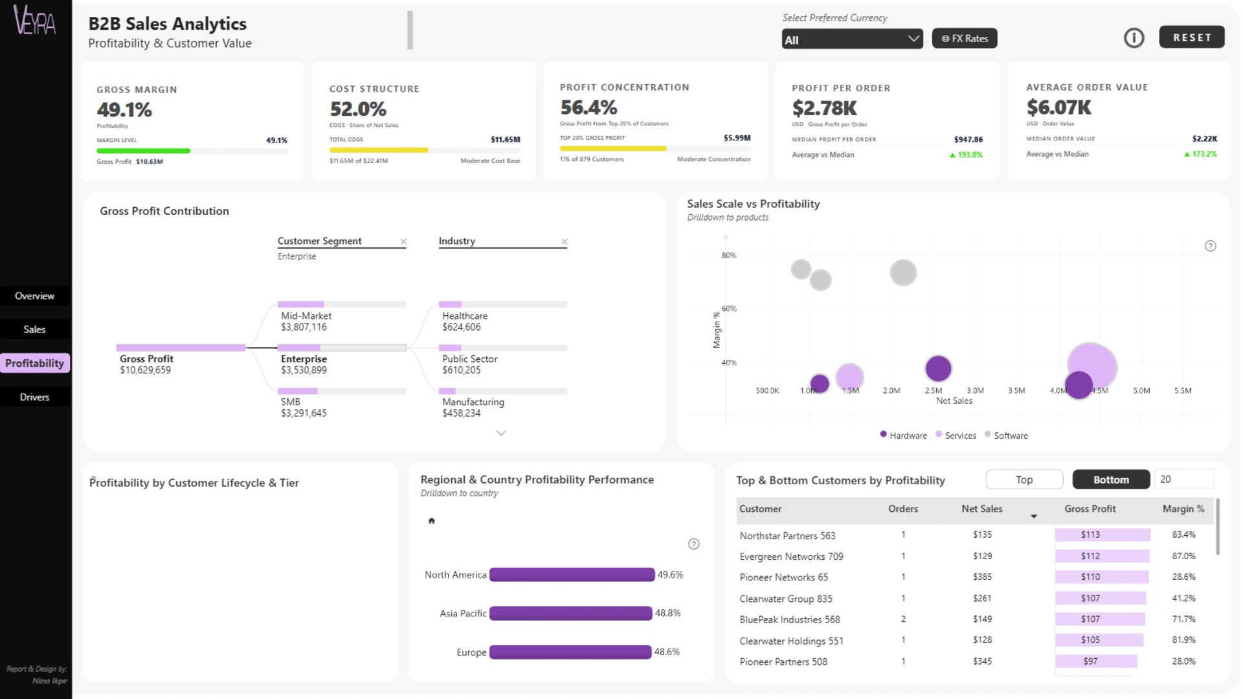1243x699 pixels.
Task: Select the Manufacturing industry node
Action: (x=503, y=402)
